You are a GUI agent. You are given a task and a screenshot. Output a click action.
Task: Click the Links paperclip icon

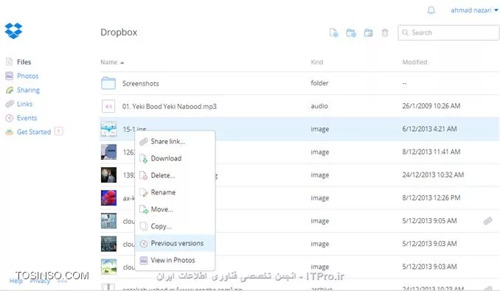point(10,104)
